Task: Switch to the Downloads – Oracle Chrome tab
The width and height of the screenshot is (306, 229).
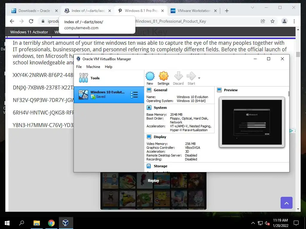Action: 34,11
